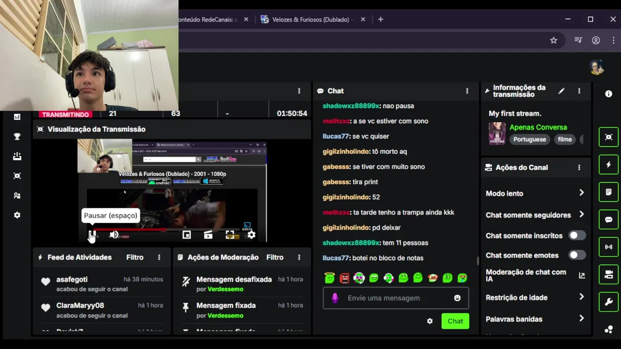621x349 pixels.
Task: Click the document note quick action
Action: tap(608, 192)
